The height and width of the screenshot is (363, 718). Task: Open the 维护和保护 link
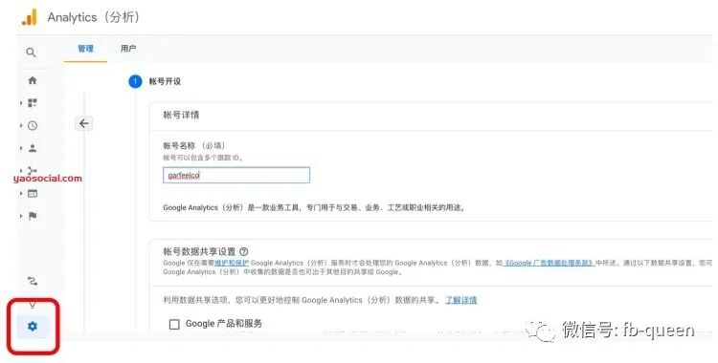(232, 263)
